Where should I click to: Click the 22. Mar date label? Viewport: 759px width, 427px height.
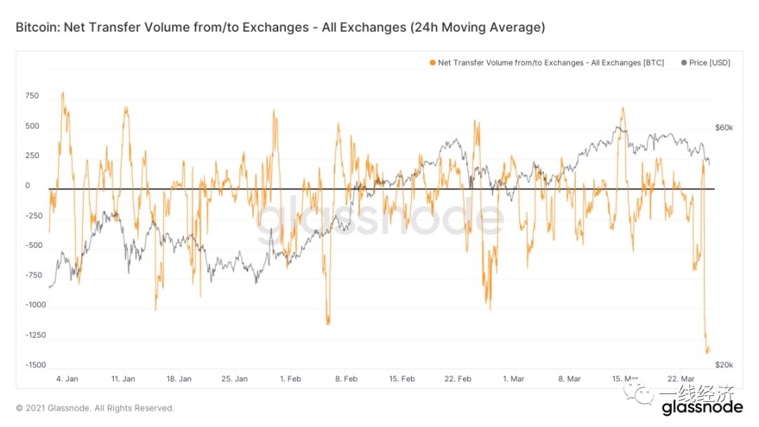[x=682, y=379]
